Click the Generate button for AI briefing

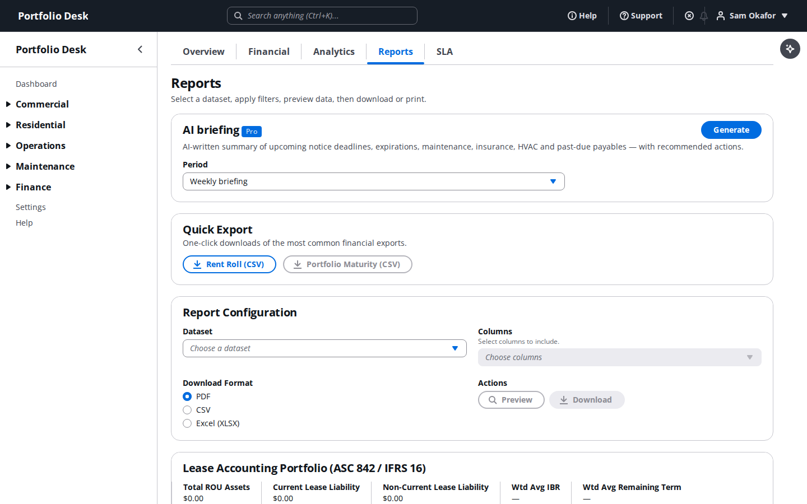(x=731, y=130)
